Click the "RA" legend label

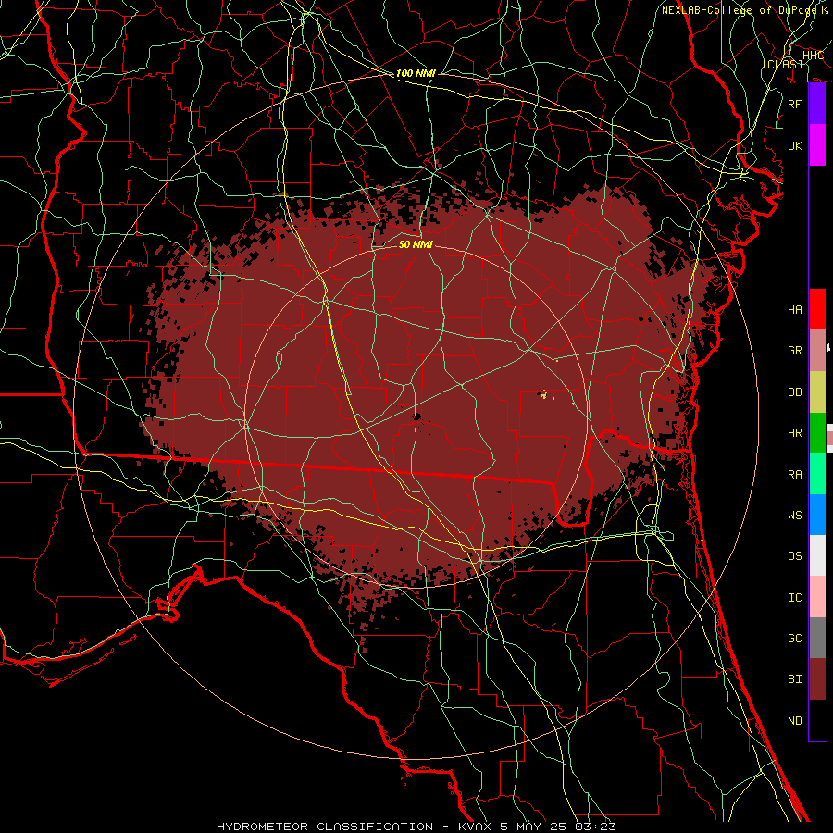(794, 475)
